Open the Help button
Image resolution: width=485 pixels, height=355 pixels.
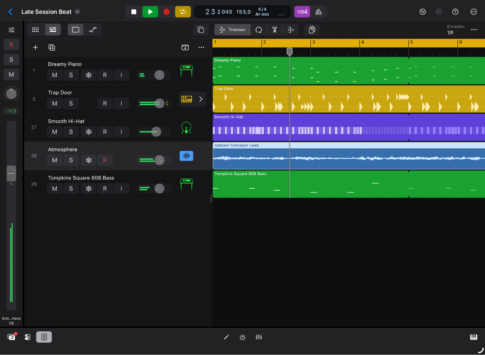[x=455, y=12]
